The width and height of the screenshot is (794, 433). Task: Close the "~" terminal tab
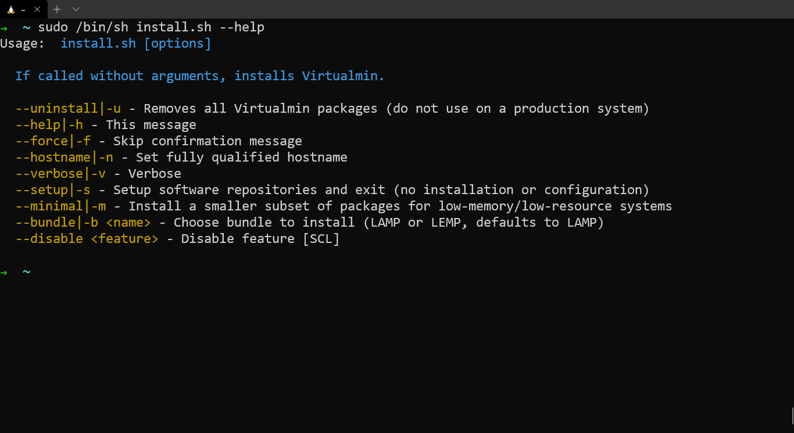pyautogui.click(x=37, y=9)
